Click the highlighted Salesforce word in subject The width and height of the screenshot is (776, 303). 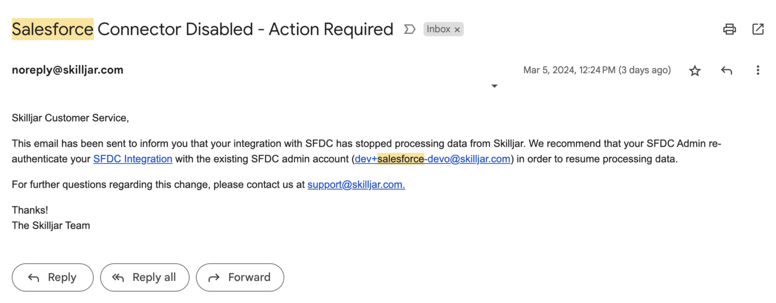[53, 29]
